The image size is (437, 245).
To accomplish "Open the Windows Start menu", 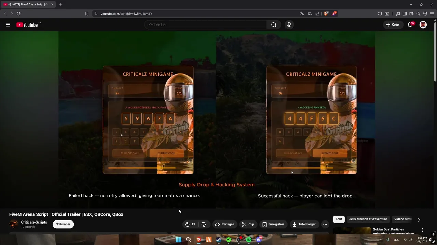I will click(x=178, y=240).
